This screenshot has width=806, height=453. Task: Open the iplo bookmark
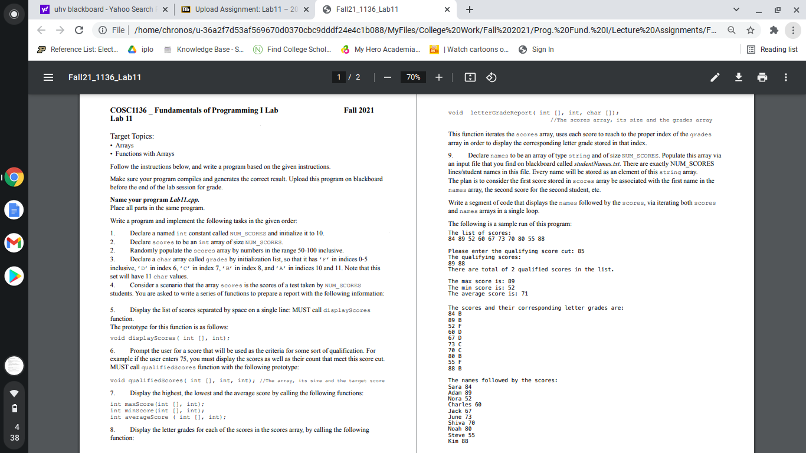pyautogui.click(x=142, y=50)
